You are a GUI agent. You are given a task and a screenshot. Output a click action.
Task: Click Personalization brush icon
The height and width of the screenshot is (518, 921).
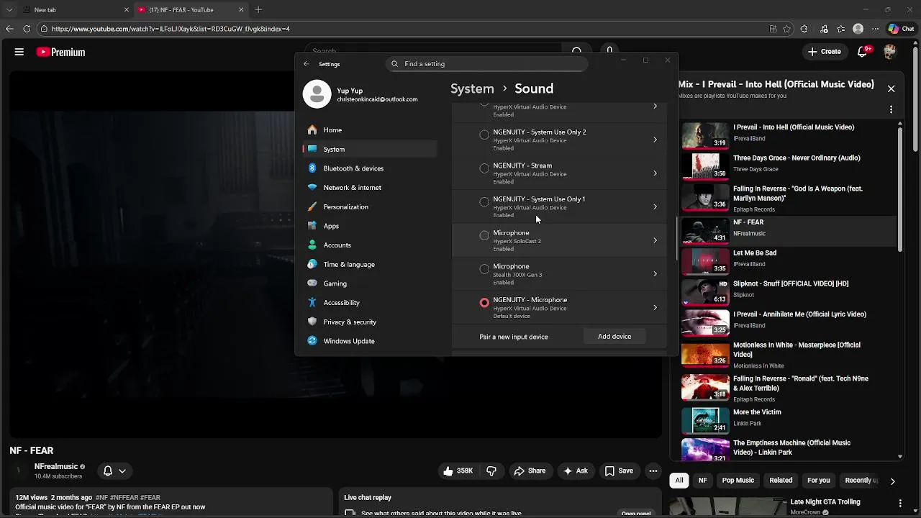click(x=312, y=206)
